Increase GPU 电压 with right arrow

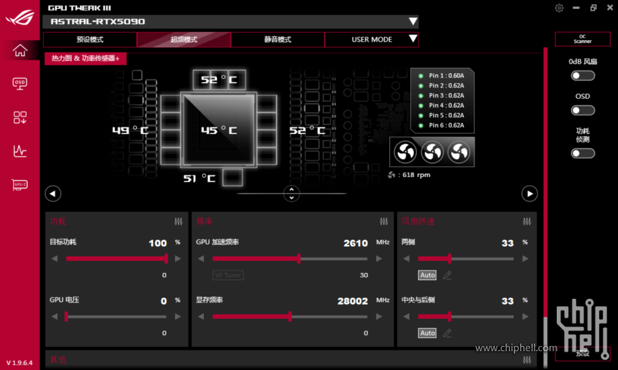[178, 316]
